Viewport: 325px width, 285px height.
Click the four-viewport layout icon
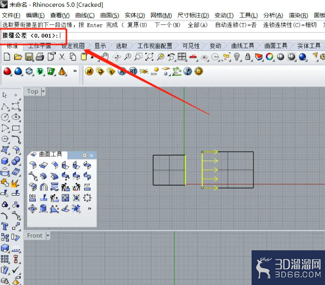[182, 57]
